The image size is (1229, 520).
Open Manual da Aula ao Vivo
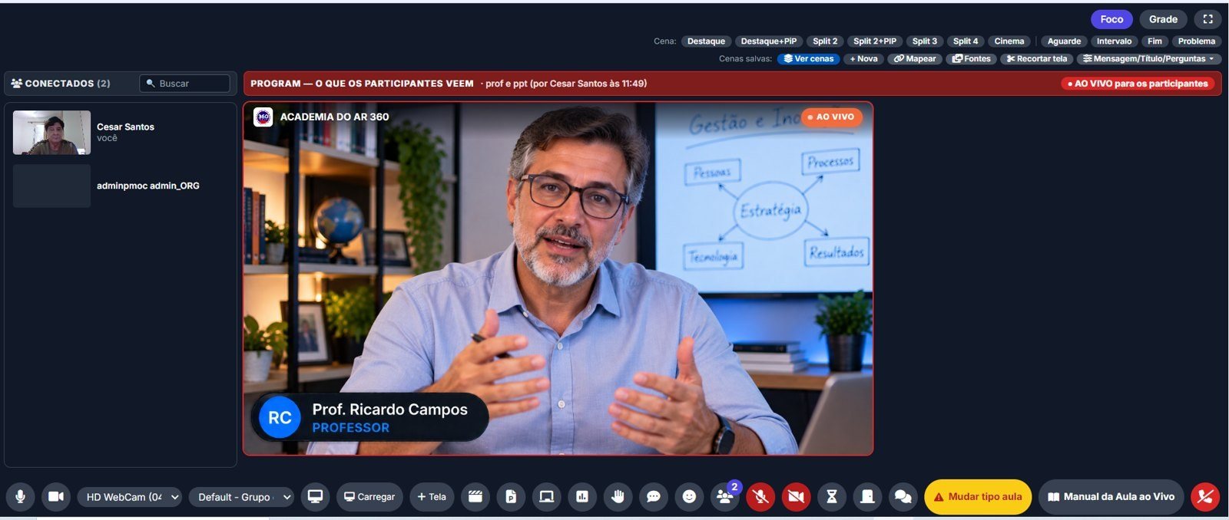pyautogui.click(x=1111, y=497)
